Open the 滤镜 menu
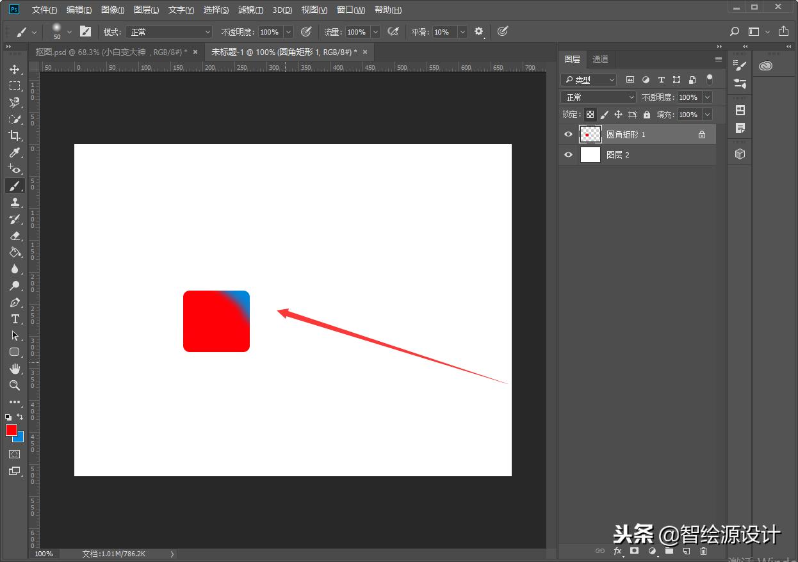 [x=250, y=10]
